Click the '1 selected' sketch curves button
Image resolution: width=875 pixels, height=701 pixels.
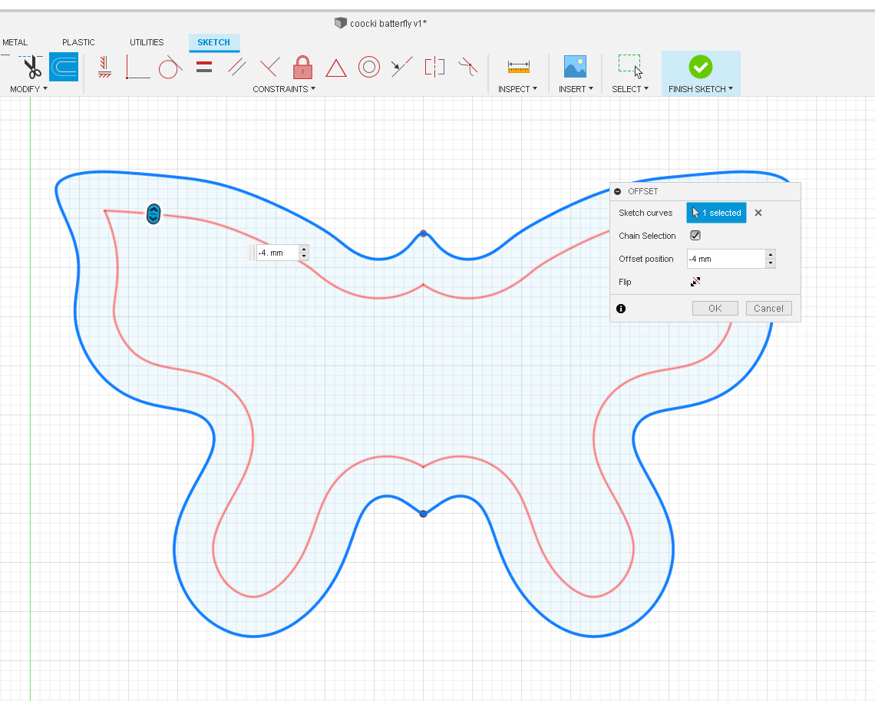coord(716,213)
